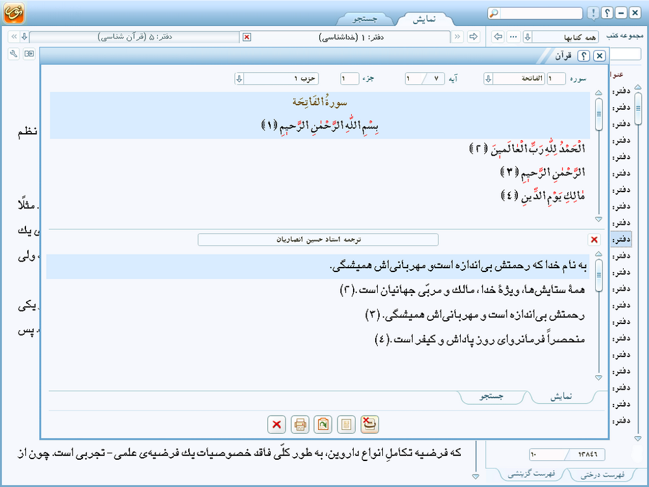Switch to the document tab 'دفتر: ۵ (قرآن شناسی)'

(x=134, y=37)
